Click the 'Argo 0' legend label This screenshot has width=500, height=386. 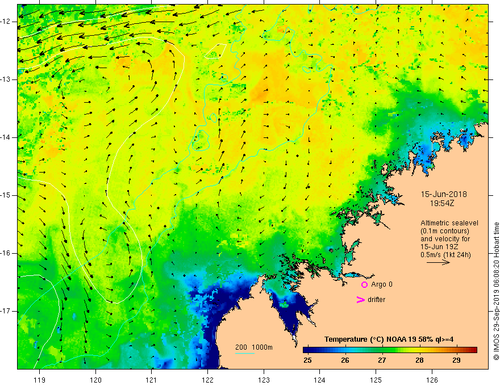(382, 284)
